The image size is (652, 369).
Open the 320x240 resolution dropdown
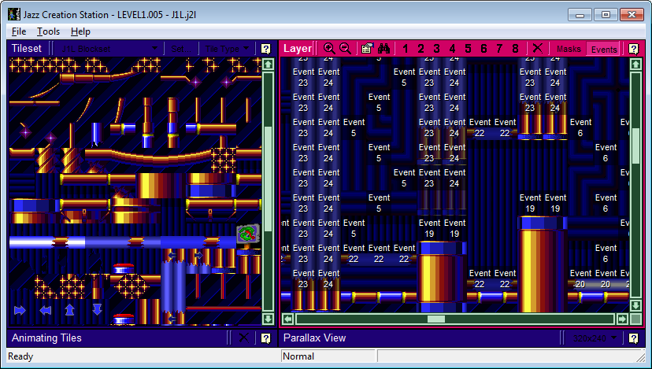[x=595, y=338]
